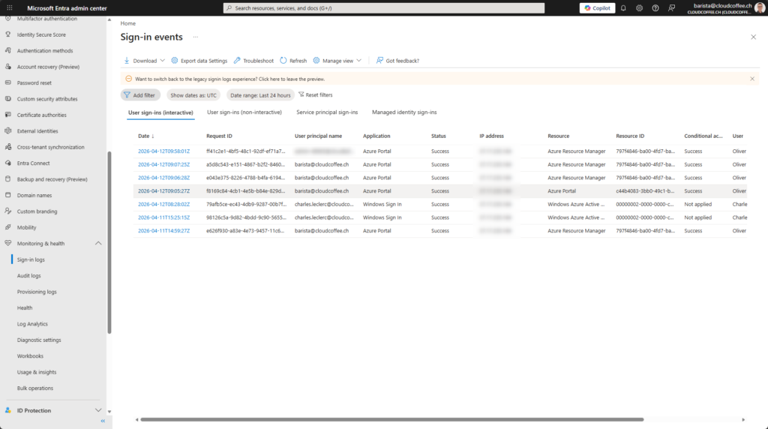Viewport: 768px width, 429px height.
Task: Click the Authentication methods sidebar icon
Action: point(7,51)
